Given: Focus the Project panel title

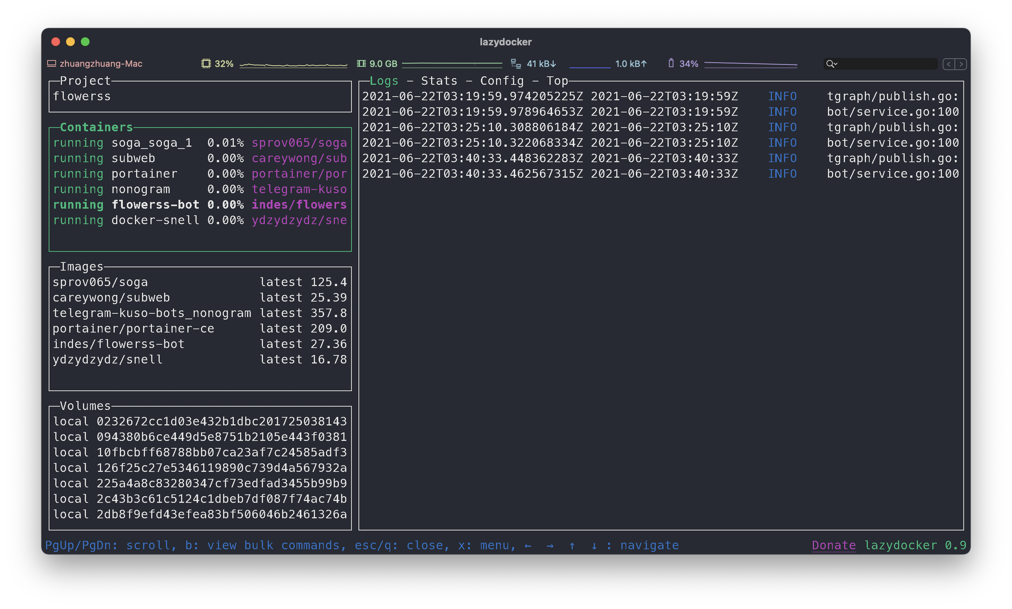Looking at the screenshot, I should (86, 81).
